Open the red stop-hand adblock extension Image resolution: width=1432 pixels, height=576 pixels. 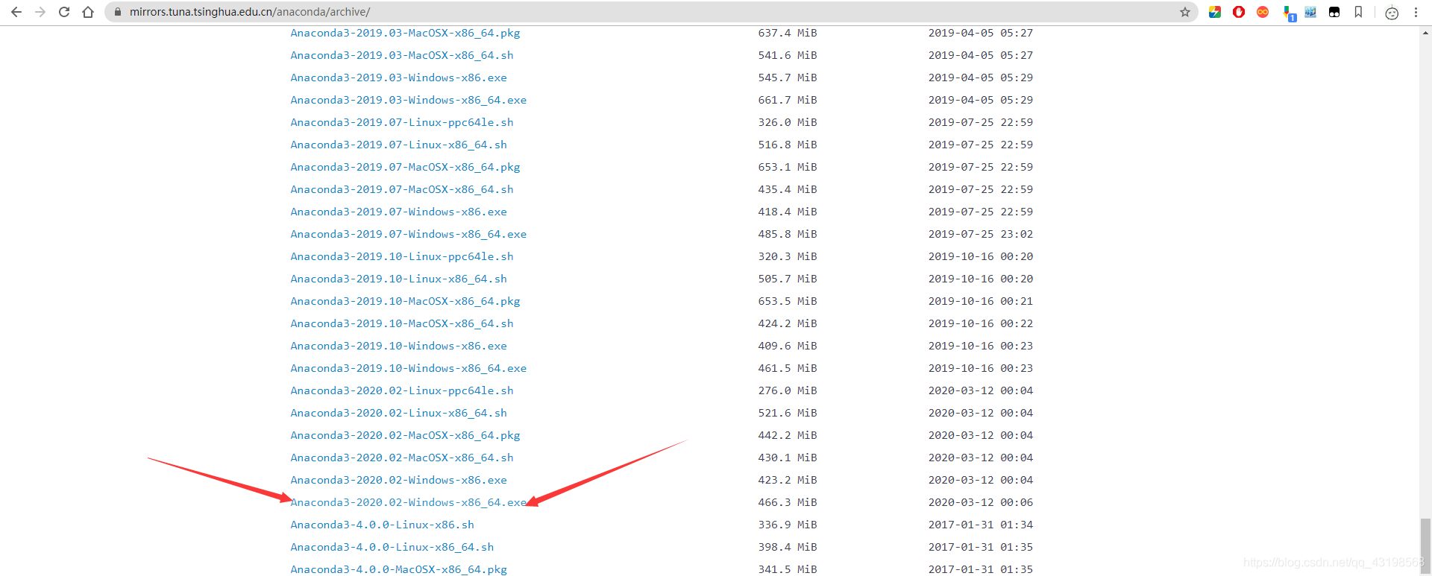click(x=1239, y=12)
